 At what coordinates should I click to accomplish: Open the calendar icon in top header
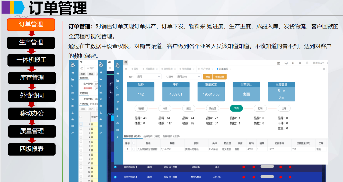tap(278, 63)
